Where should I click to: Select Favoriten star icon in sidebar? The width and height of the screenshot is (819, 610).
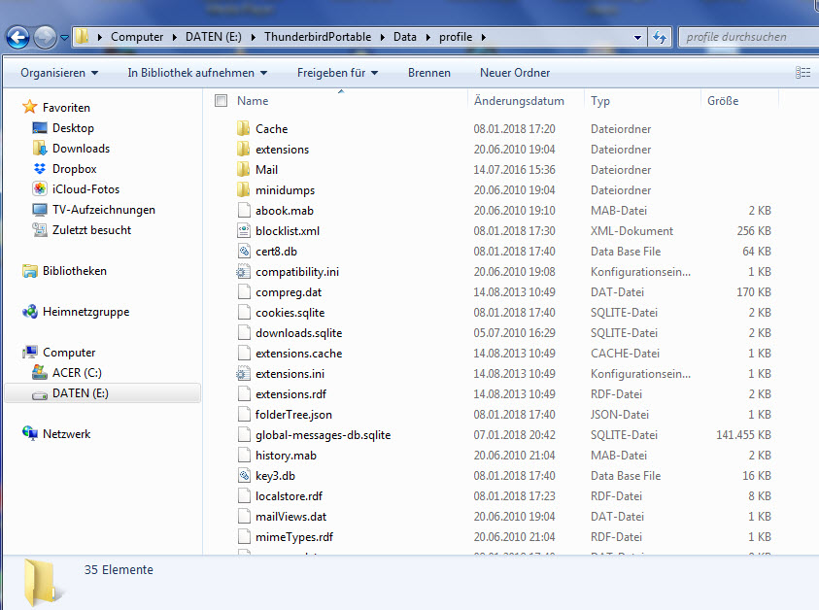30,107
